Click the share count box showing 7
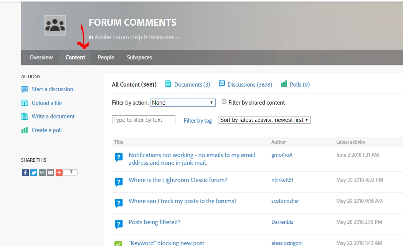The image size is (403, 246). pos(71,173)
